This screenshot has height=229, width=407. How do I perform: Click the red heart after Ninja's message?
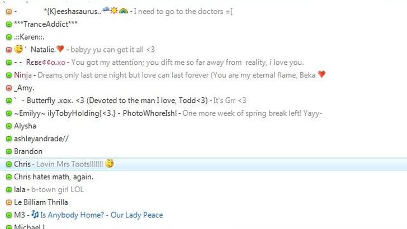321,75
